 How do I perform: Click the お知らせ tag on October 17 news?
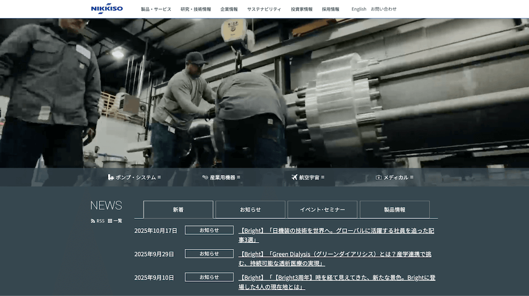click(x=209, y=230)
